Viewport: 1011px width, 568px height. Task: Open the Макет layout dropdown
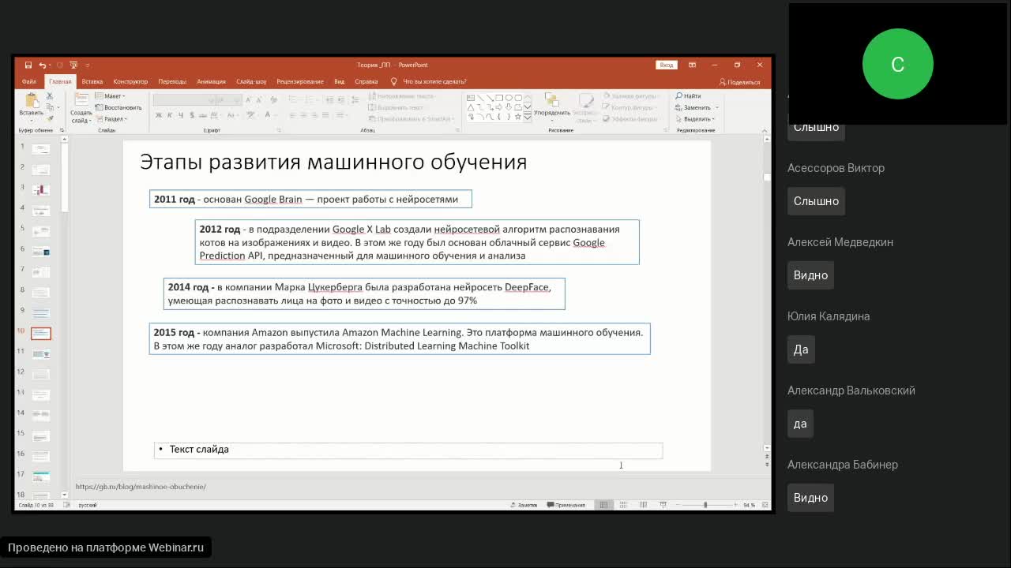(x=111, y=96)
